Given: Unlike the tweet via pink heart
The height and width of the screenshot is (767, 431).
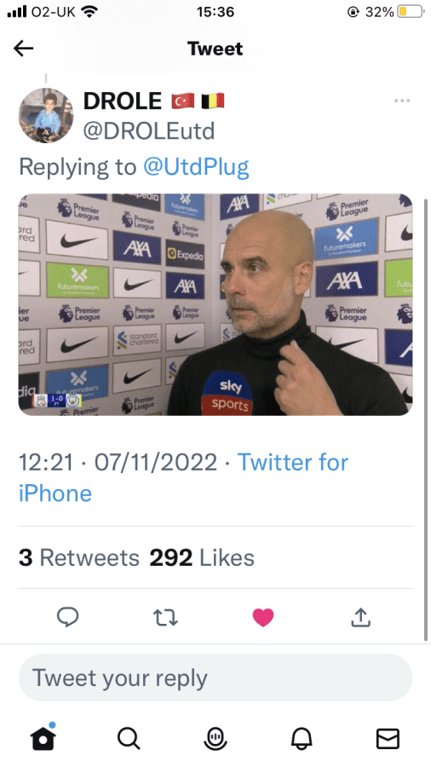Looking at the screenshot, I should pos(263,617).
